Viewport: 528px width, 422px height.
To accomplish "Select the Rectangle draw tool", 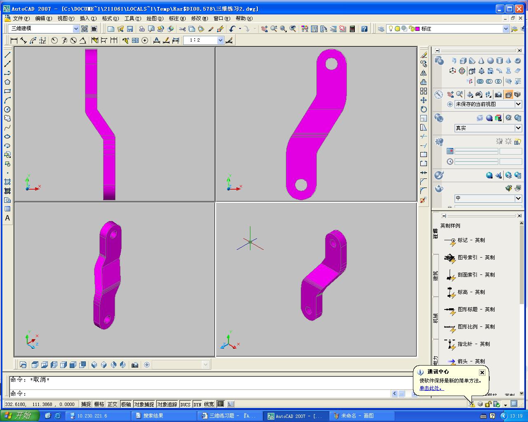I will (x=7, y=91).
